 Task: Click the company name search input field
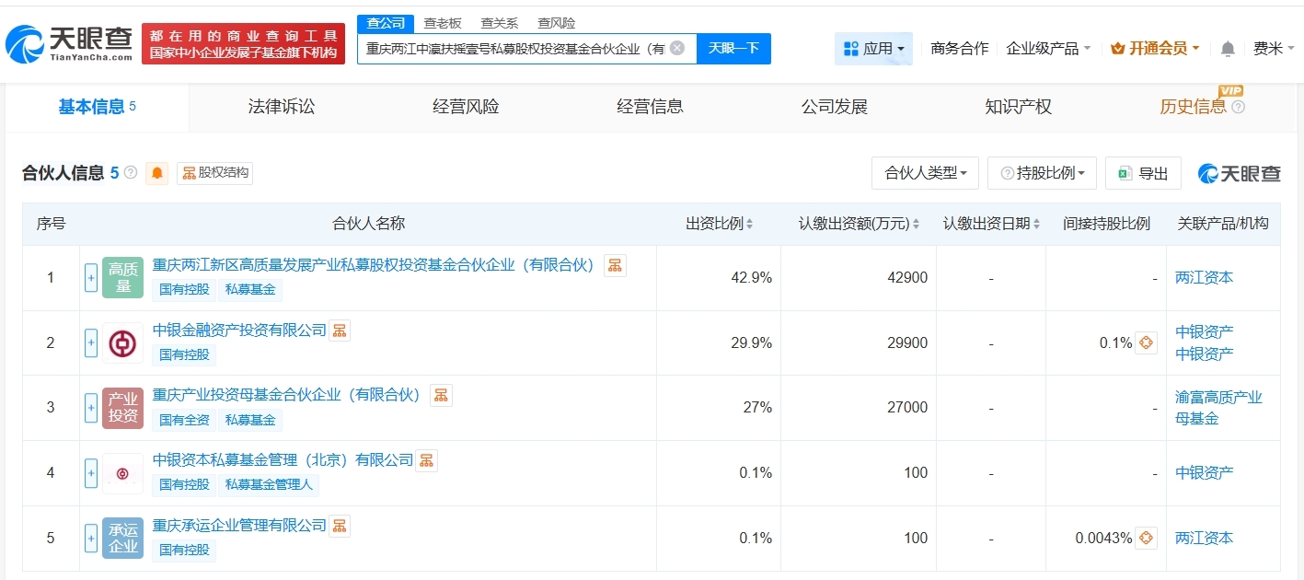525,48
